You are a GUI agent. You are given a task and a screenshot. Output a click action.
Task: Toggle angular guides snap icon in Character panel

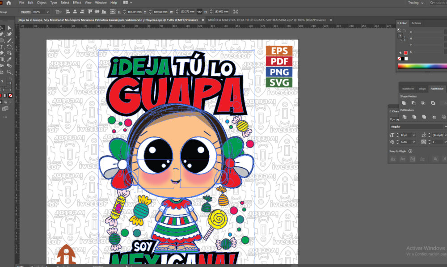point(435,159)
